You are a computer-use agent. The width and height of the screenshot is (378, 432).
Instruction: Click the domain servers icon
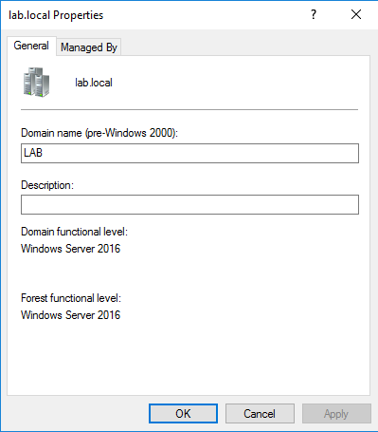click(36, 83)
